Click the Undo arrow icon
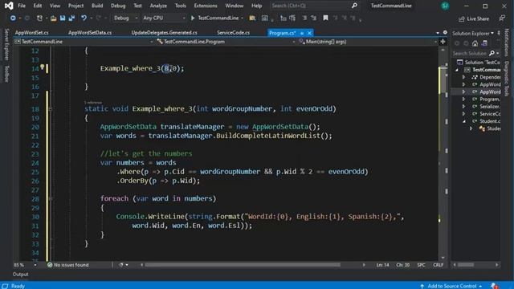Viewport: 514px width, 289px height. tap(84, 18)
